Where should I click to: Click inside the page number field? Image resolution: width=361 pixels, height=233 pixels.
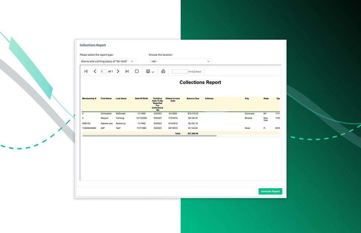104,71
